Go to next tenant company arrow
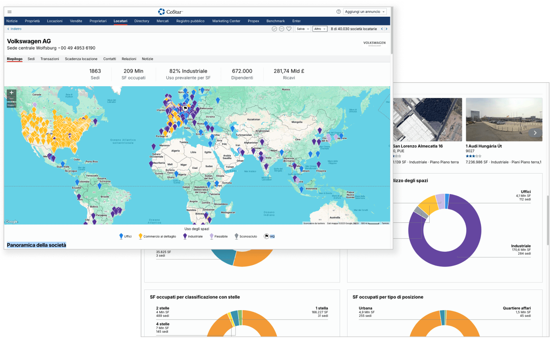 tap(386, 29)
